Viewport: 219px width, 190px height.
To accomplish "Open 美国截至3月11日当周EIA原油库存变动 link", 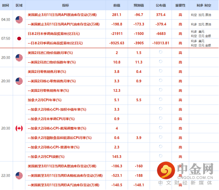I will click(x=62, y=166).
